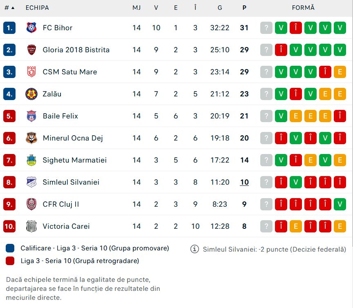This screenshot has width=353, height=308.
Task: Click the Minerul Ocna Dej crest icon
Action: 31,138
